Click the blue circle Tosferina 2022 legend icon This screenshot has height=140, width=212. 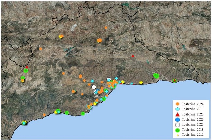point(178,119)
